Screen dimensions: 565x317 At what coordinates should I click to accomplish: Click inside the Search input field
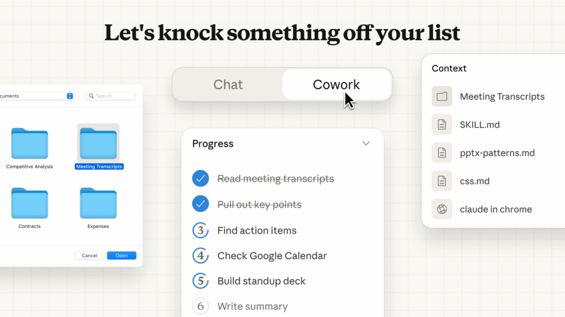[113, 95]
